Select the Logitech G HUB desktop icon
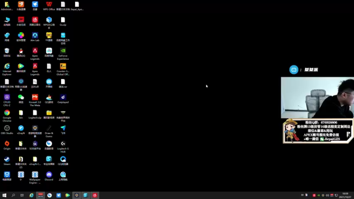 (x=63, y=147)
